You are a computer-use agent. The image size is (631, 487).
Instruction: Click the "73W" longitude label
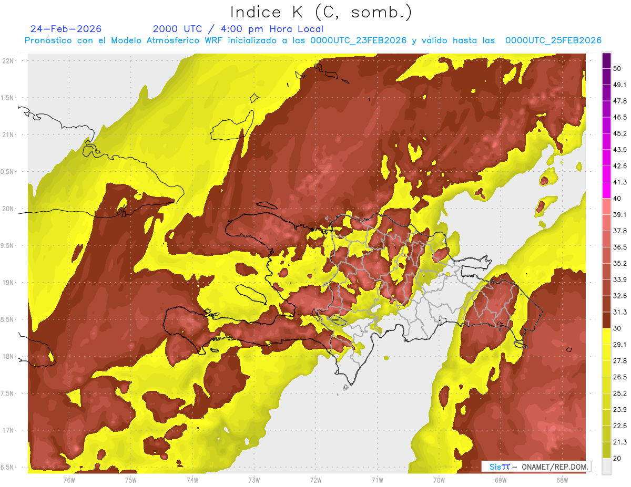254,480
